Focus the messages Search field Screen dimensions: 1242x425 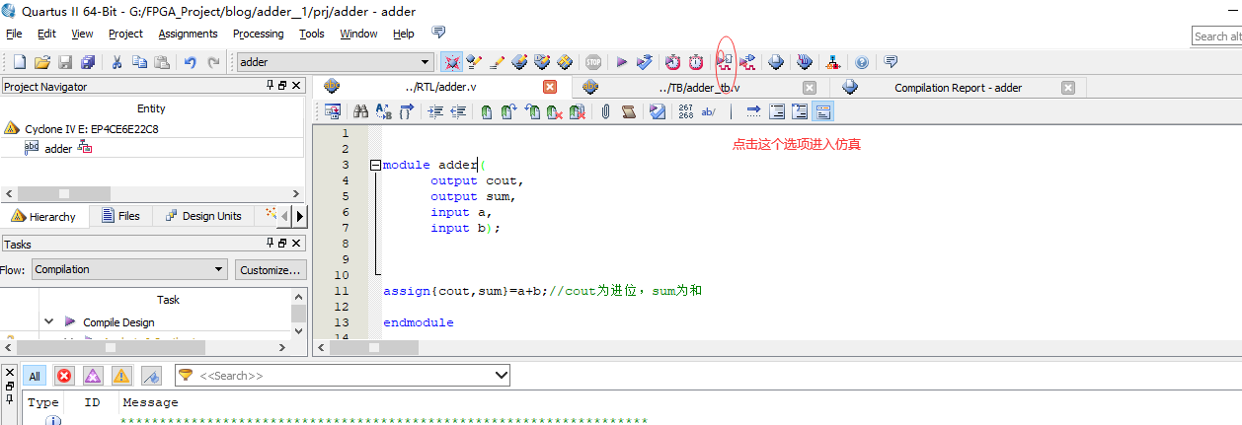(x=342, y=376)
